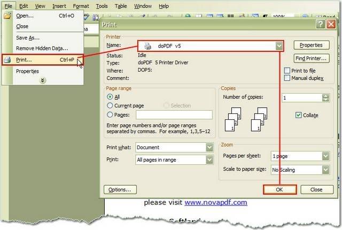The height and width of the screenshot is (230, 342).
Task: Select Print... in the File menu
Action: pyautogui.click(x=43, y=60)
